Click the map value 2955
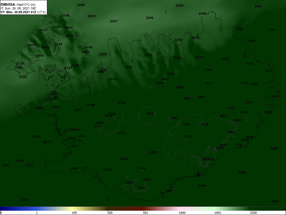This screenshot has height=215, width=286. [242, 173]
